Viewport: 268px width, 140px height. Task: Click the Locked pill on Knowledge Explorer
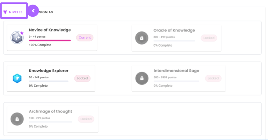click(82, 78)
